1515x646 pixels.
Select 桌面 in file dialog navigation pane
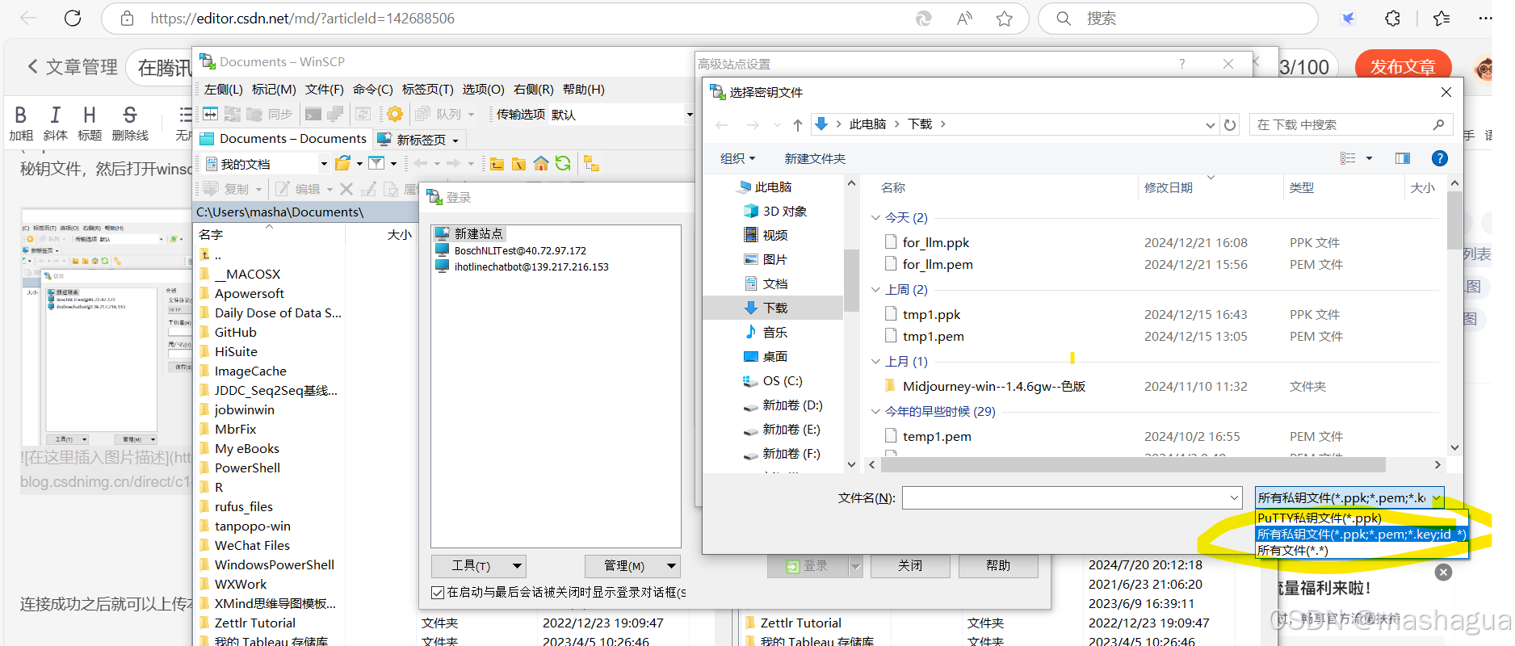(774, 356)
